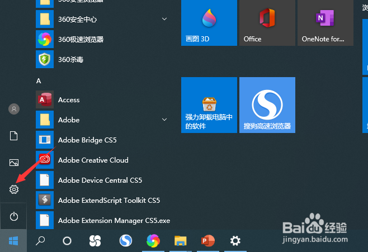This screenshot has width=368, height=252.
Task: Launch Adobe Extension Manager CS5.exe
Action: [103, 221]
